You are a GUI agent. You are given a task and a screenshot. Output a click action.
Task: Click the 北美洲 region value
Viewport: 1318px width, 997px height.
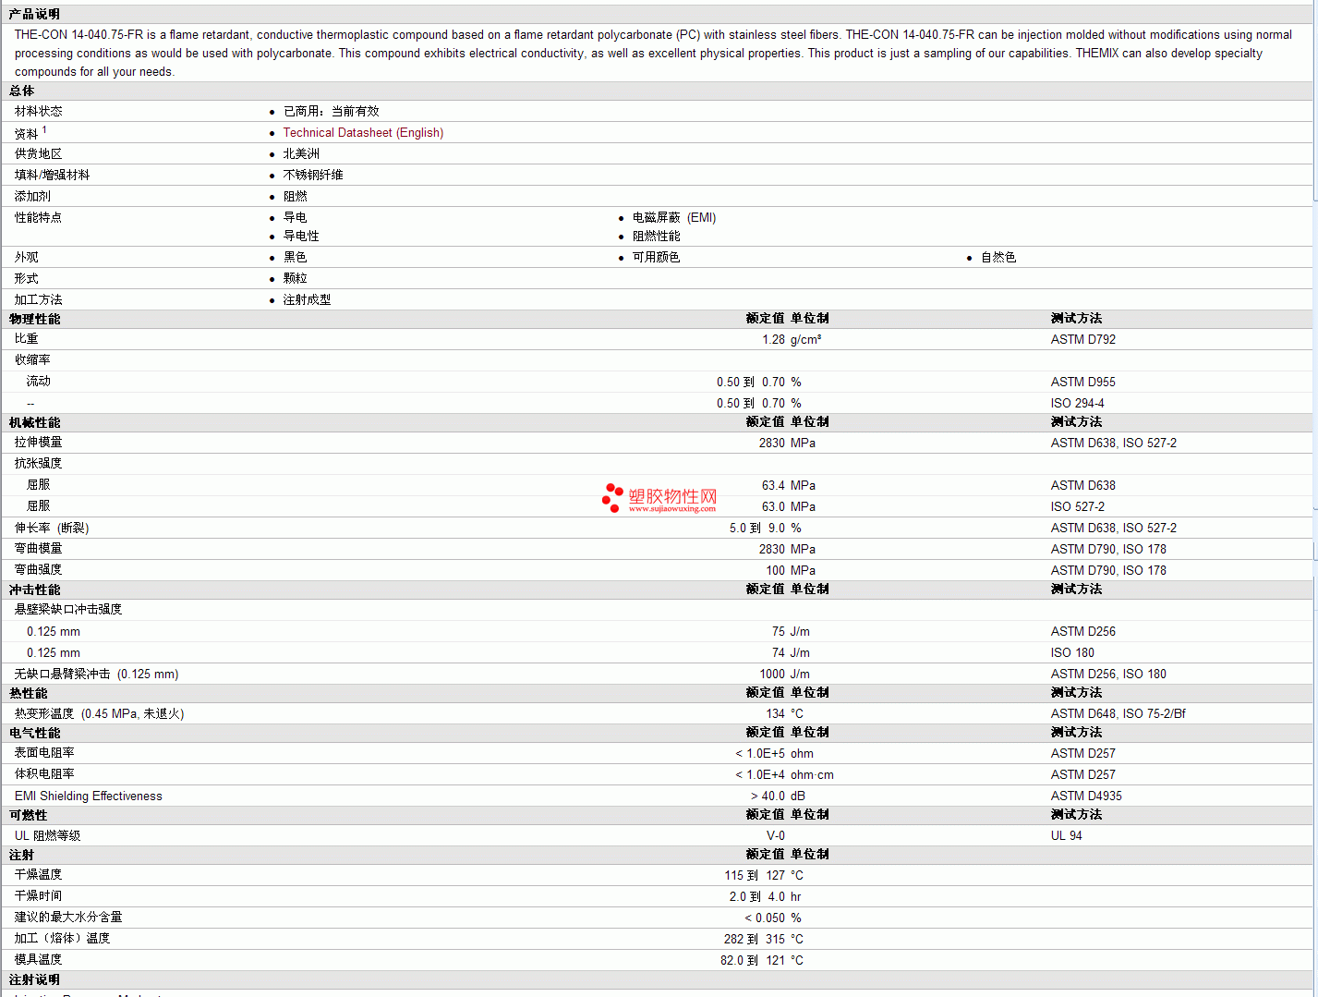pos(301,153)
